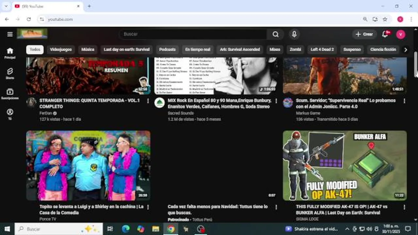Open the notifications bell
The width and height of the screenshot is (418, 235).
[x=385, y=34]
